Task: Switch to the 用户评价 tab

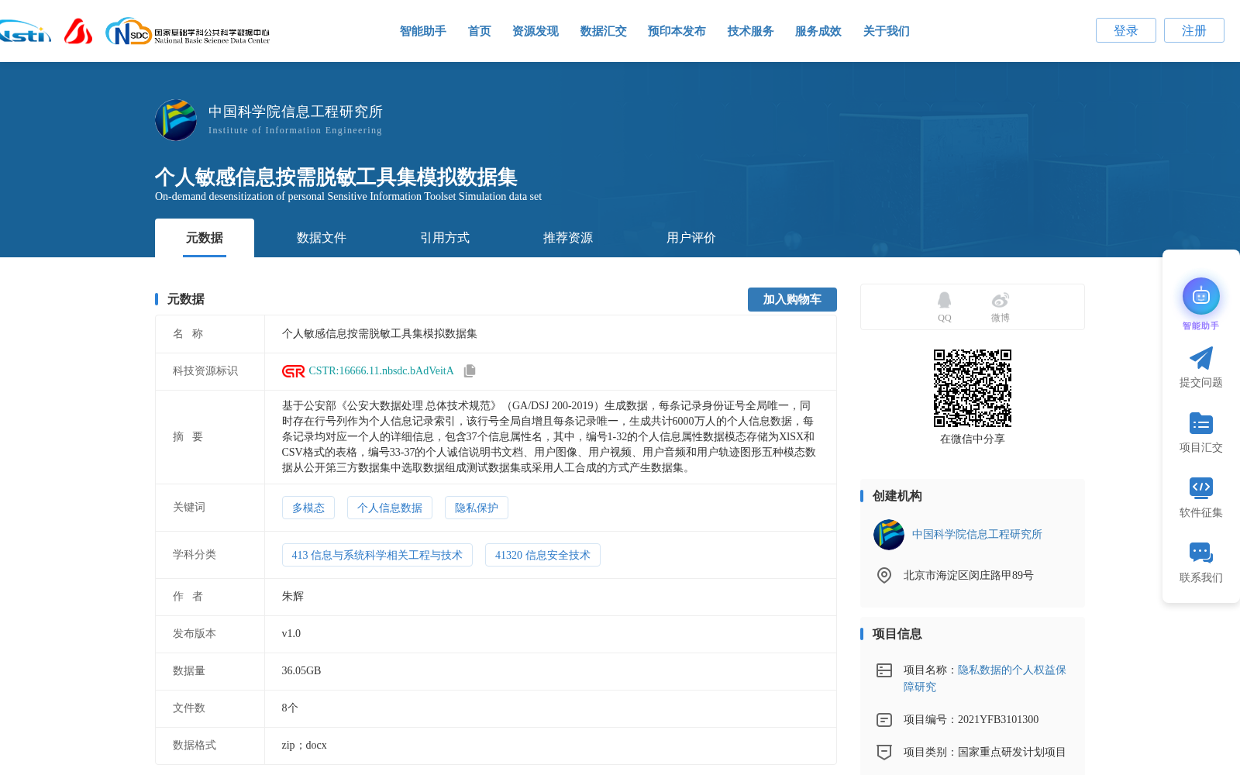Action: pyautogui.click(x=691, y=238)
